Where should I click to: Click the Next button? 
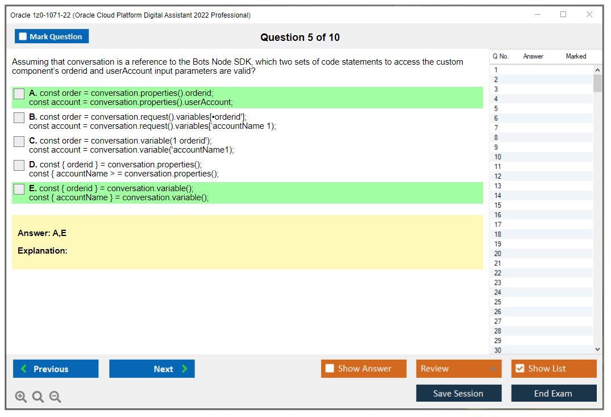tap(152, 369)
